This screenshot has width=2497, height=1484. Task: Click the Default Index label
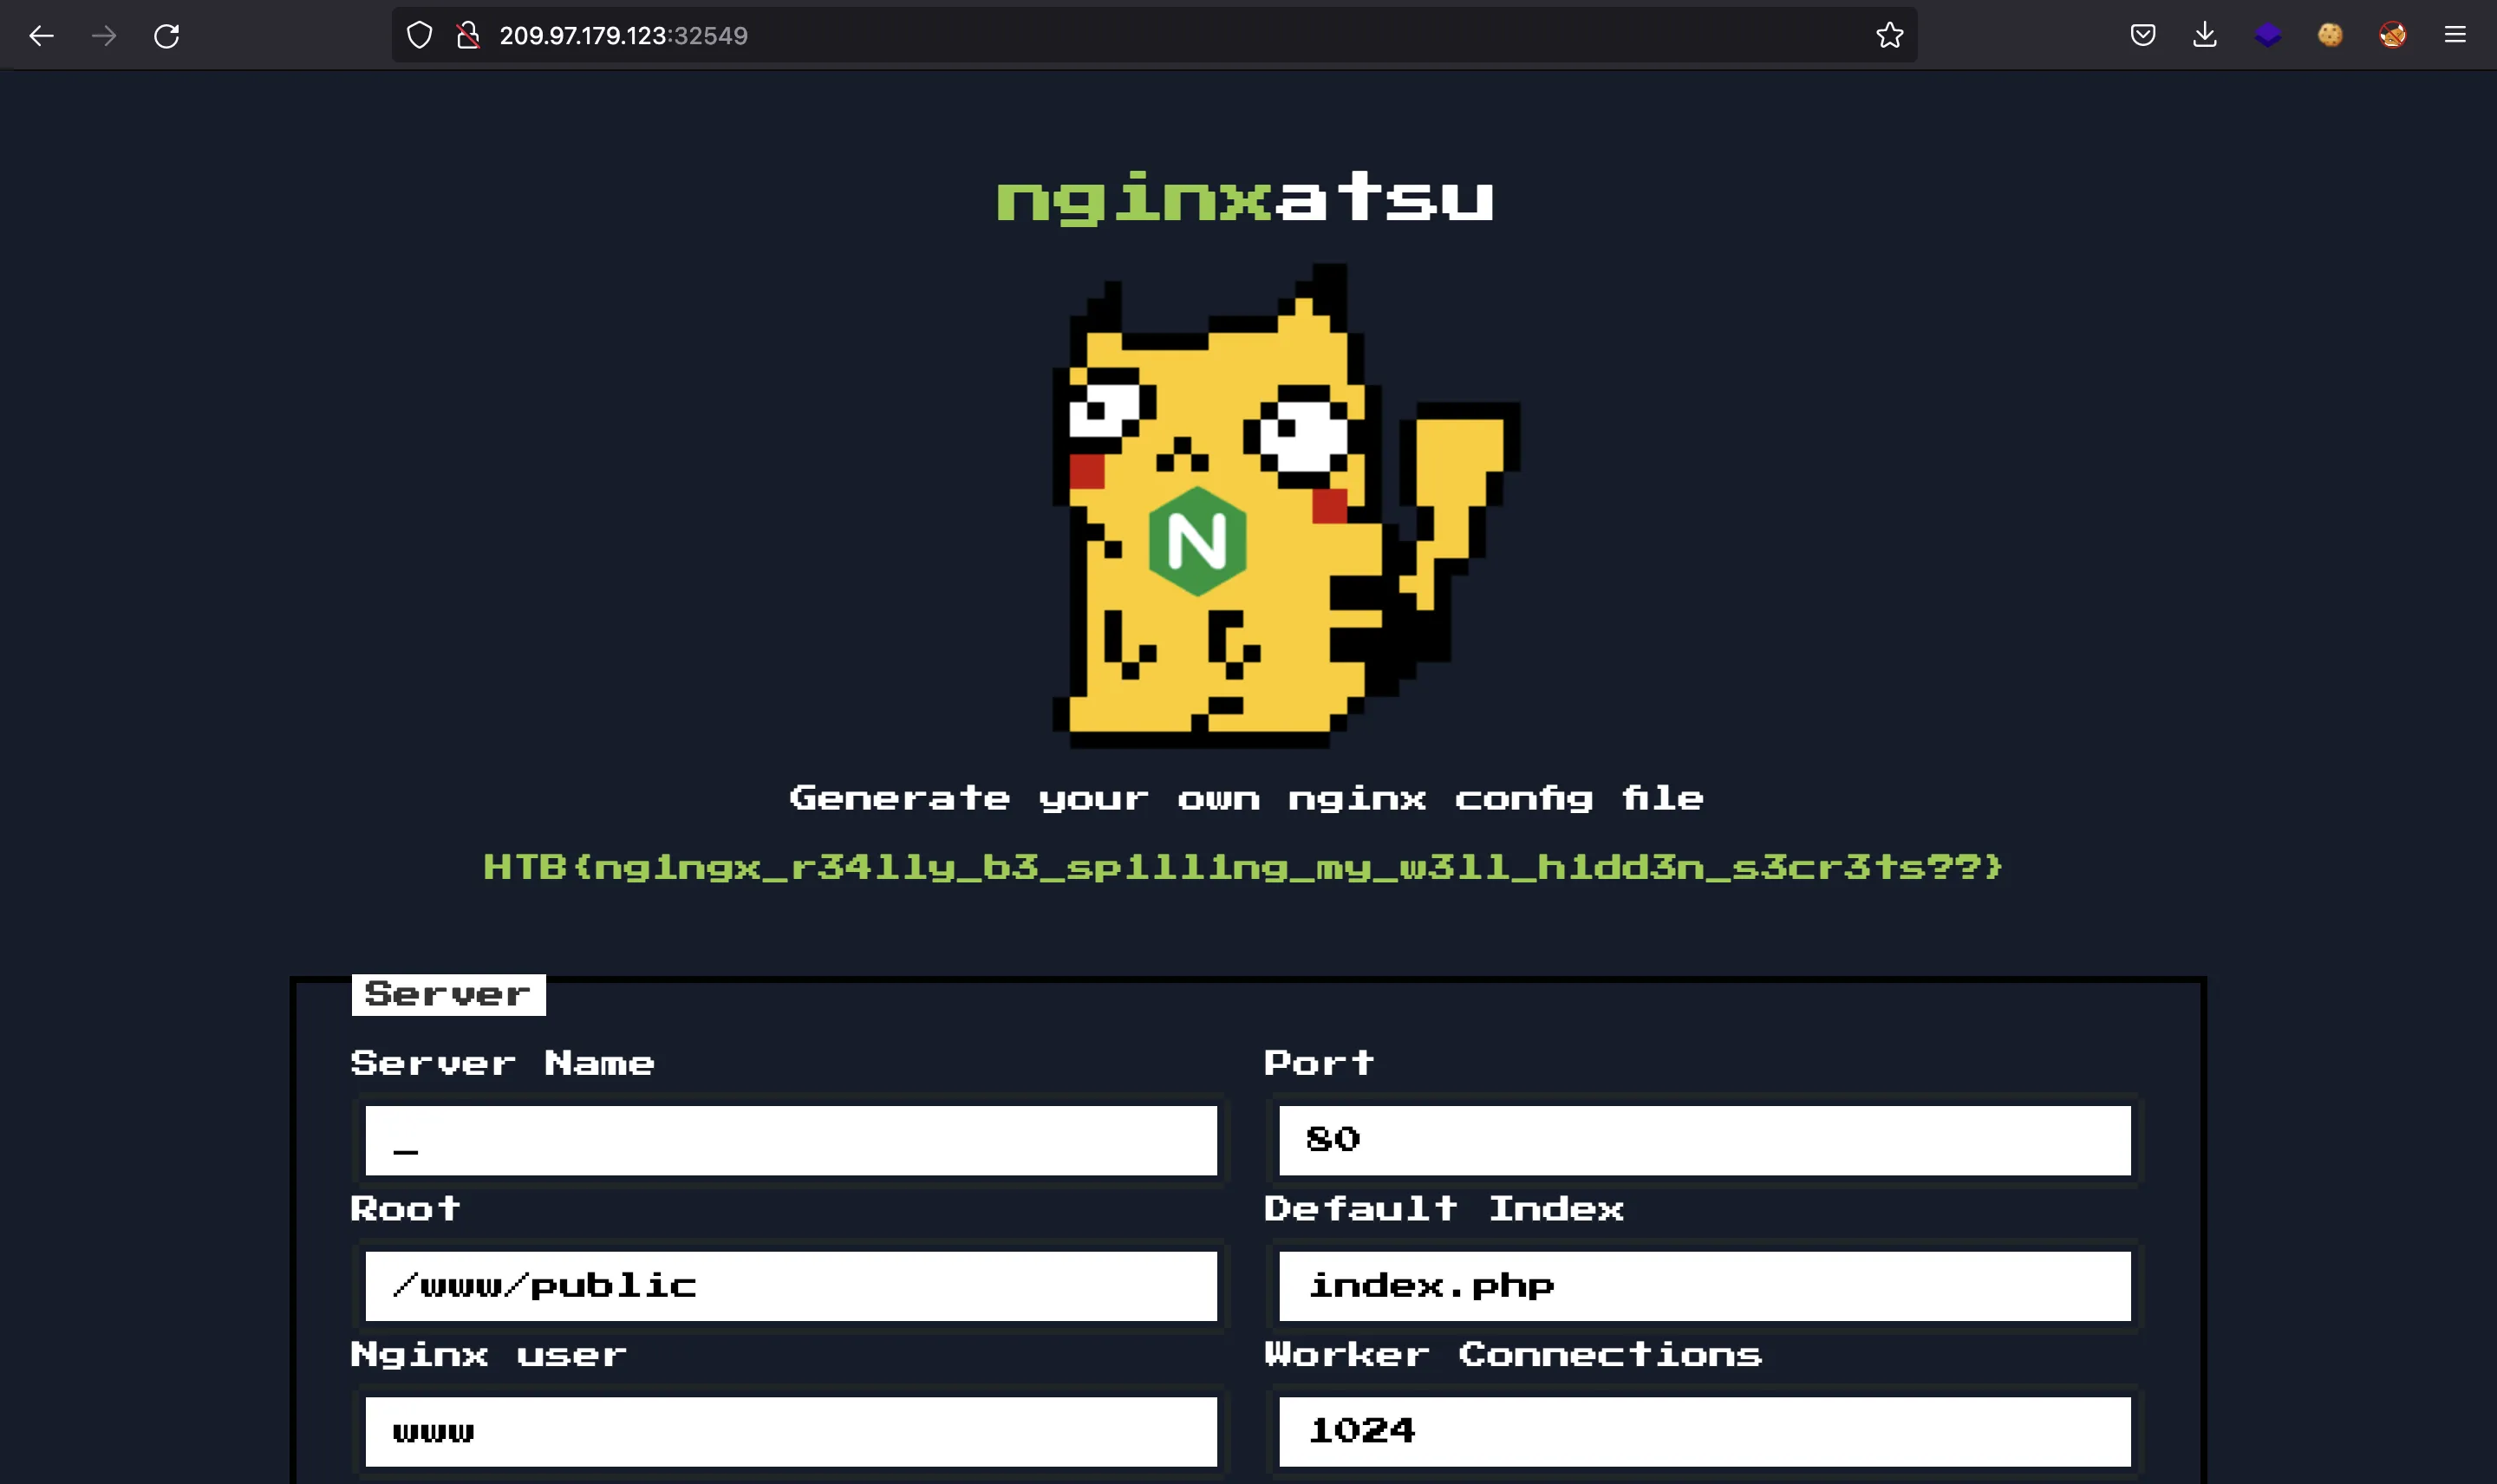1444,1209
